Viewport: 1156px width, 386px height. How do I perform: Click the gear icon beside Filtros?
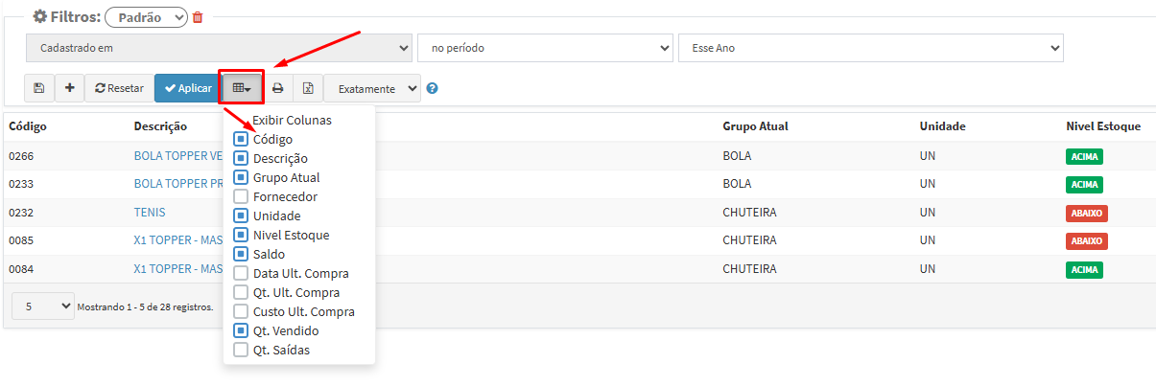(x=40, y=16)
